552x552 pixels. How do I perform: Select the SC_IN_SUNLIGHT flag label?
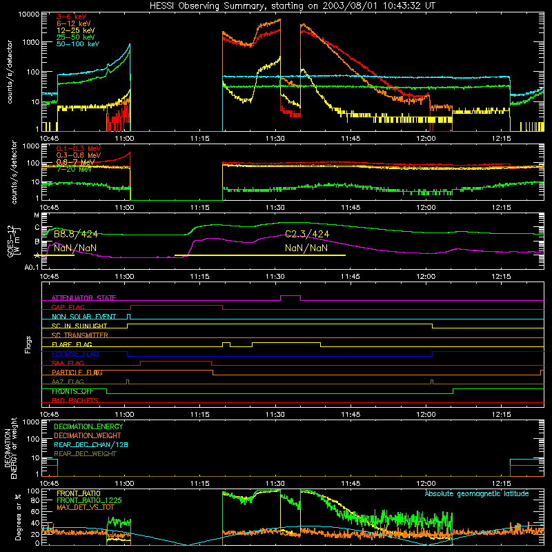point(79,326)
